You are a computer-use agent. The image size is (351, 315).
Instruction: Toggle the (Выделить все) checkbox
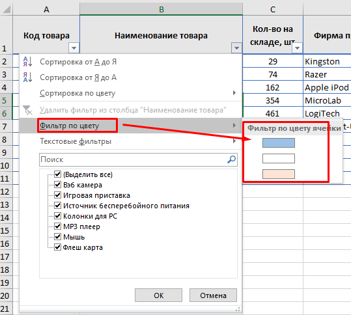(58, 174)
